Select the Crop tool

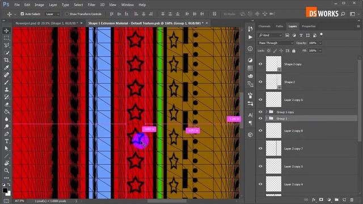pos(6,60)
